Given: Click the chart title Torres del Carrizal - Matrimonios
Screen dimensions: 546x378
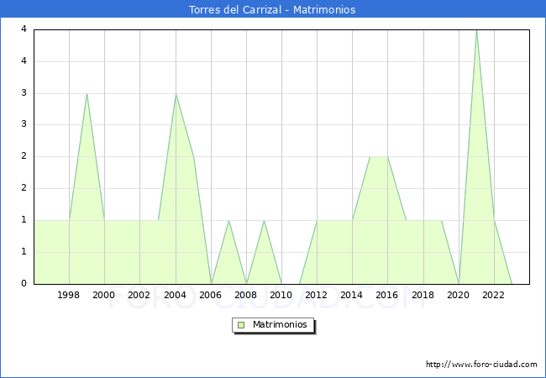Looking at the screenshot, I should point(272,9).
